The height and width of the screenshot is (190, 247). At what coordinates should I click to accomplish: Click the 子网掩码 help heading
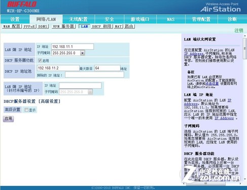192,126
